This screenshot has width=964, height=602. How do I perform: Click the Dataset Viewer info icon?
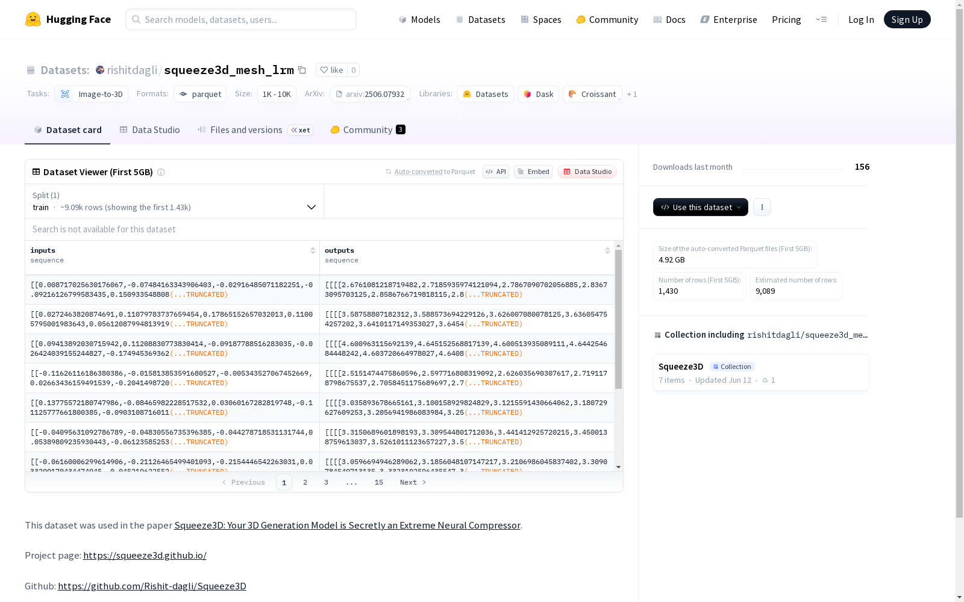pos(161,172)
